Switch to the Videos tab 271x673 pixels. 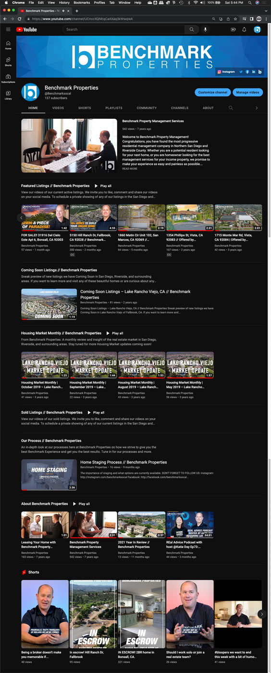pos(58,108)
